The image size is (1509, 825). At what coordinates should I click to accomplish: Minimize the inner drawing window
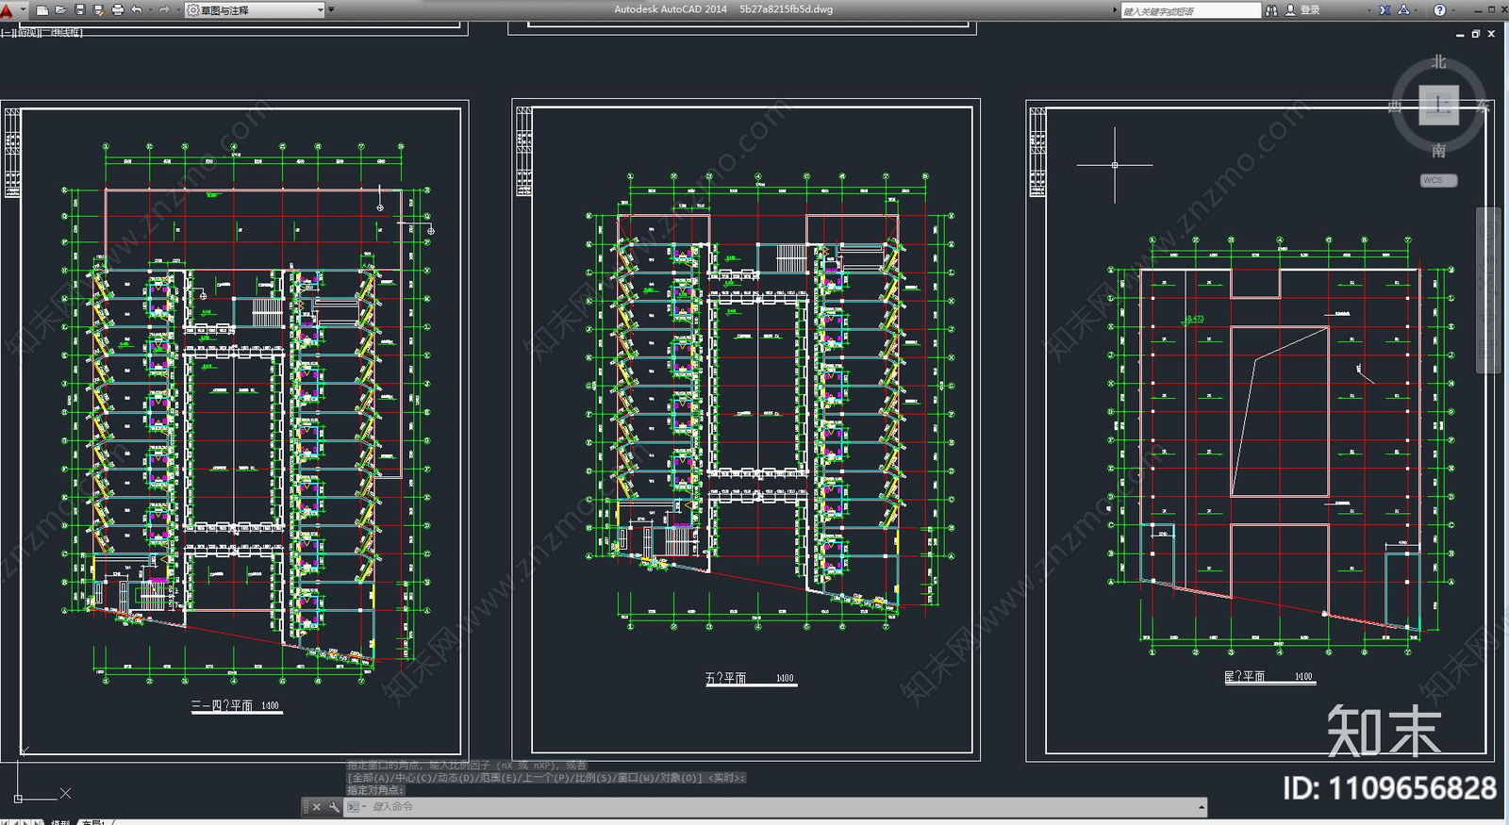click(1460, 34)
